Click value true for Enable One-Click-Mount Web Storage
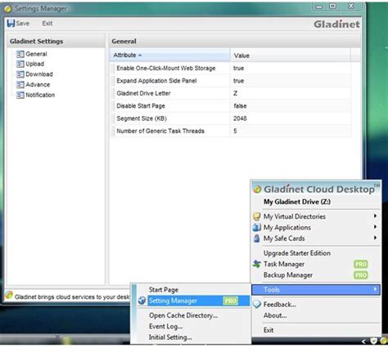This screenshot has height=352, width=388. 238,69
